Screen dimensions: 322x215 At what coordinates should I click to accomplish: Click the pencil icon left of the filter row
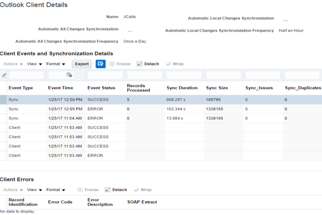[4, 75]
